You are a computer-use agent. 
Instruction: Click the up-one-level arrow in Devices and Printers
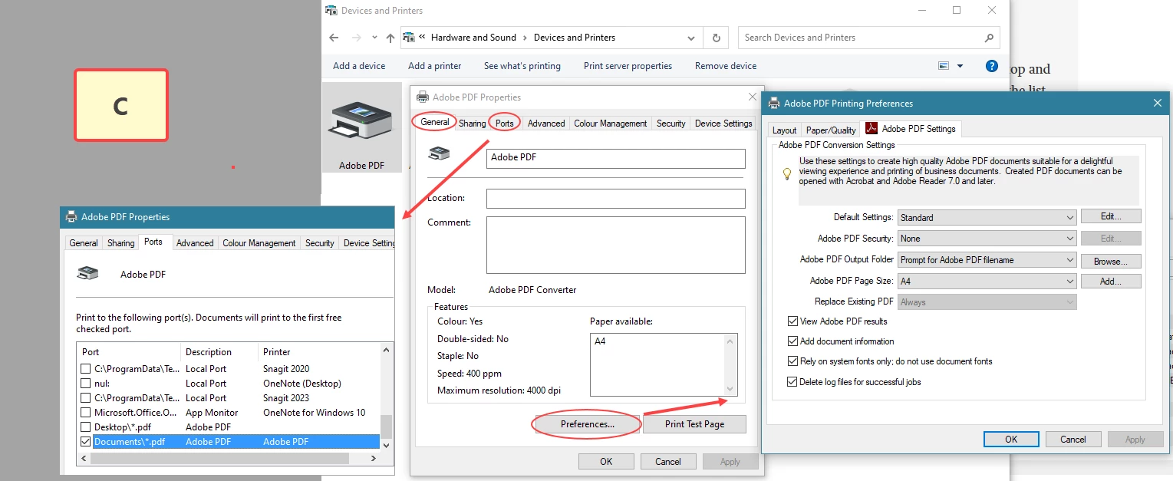[x=390, y=38]
